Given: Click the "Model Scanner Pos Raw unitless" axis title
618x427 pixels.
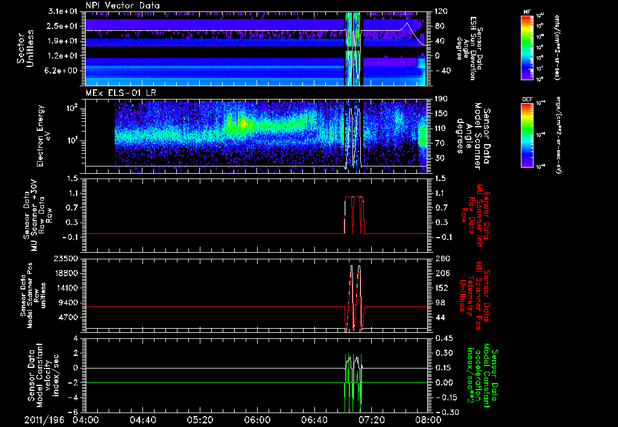Looking at the screenshot, I should click(34, 296).
